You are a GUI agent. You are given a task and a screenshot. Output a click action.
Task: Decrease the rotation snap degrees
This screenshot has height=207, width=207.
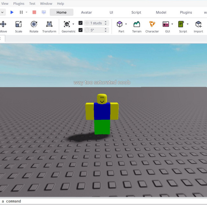click(x=106, y=31)
